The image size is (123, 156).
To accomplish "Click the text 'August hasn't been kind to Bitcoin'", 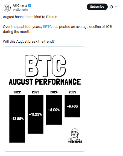I will point(31,17).
